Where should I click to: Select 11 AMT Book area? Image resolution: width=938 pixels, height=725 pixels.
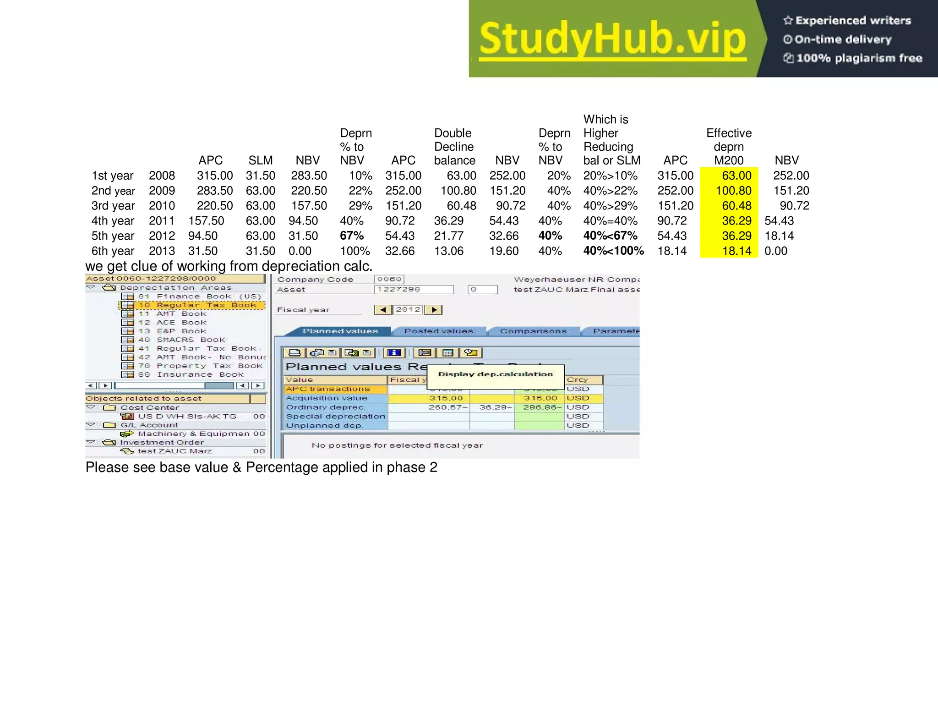tap(172, 314)
